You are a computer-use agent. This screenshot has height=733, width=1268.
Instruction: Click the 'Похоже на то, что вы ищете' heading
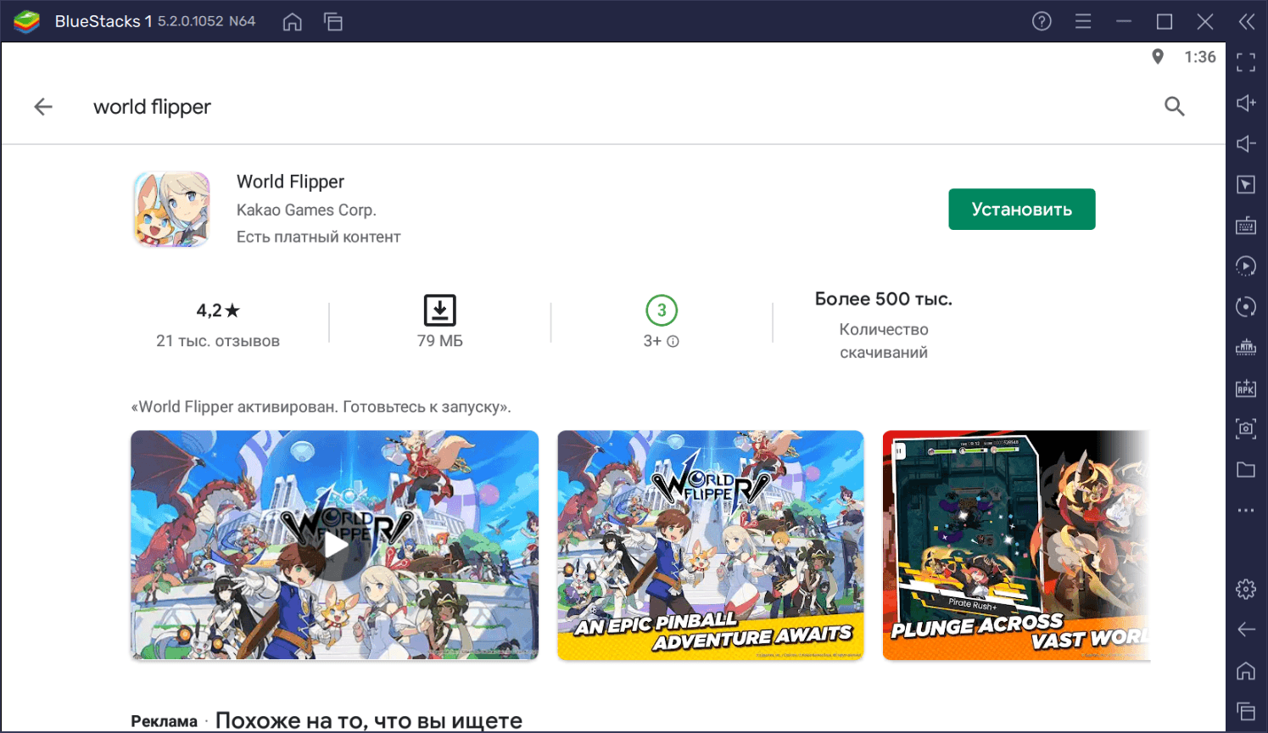pyautogui.click(x=369, y=720)
